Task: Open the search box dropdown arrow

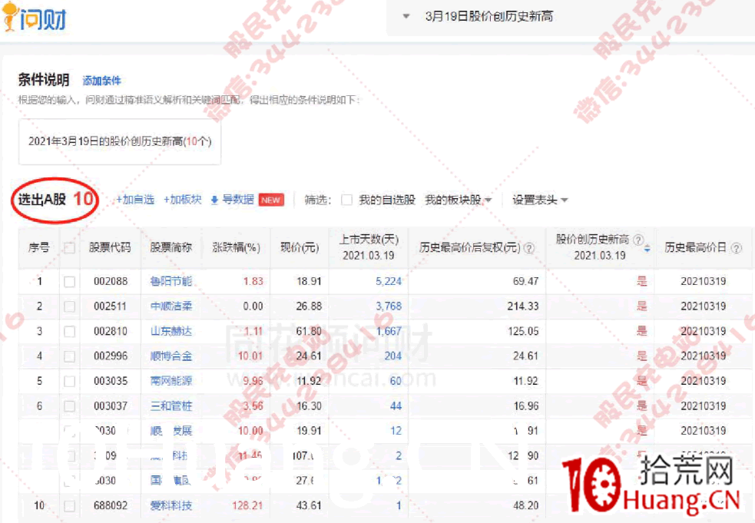Action: 406,16
